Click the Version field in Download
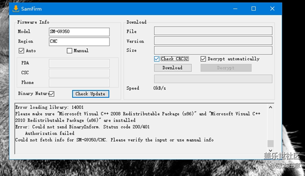This screenshot has height=176, width=305. [213, 41]
